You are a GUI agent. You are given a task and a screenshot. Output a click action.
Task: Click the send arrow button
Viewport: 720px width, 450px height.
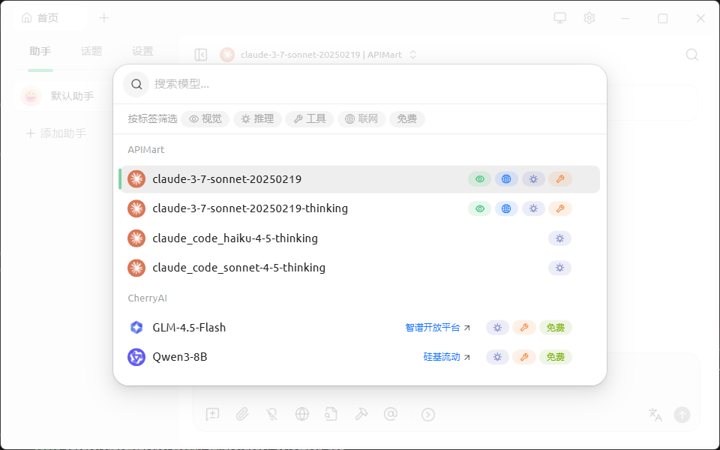[x=682, y=415]
